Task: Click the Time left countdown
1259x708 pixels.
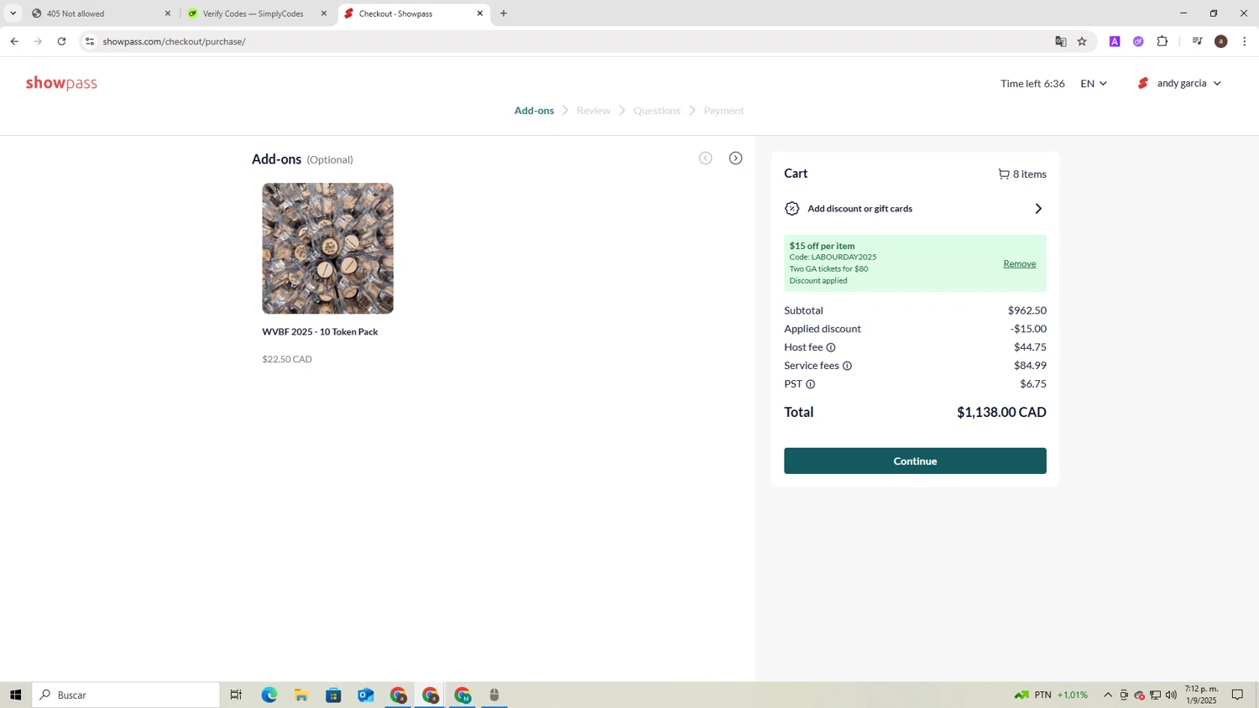Action: (1032, 84)
